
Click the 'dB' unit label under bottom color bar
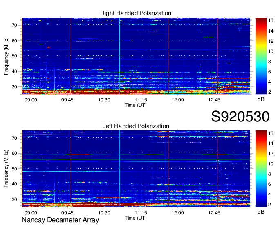(261, 212)
